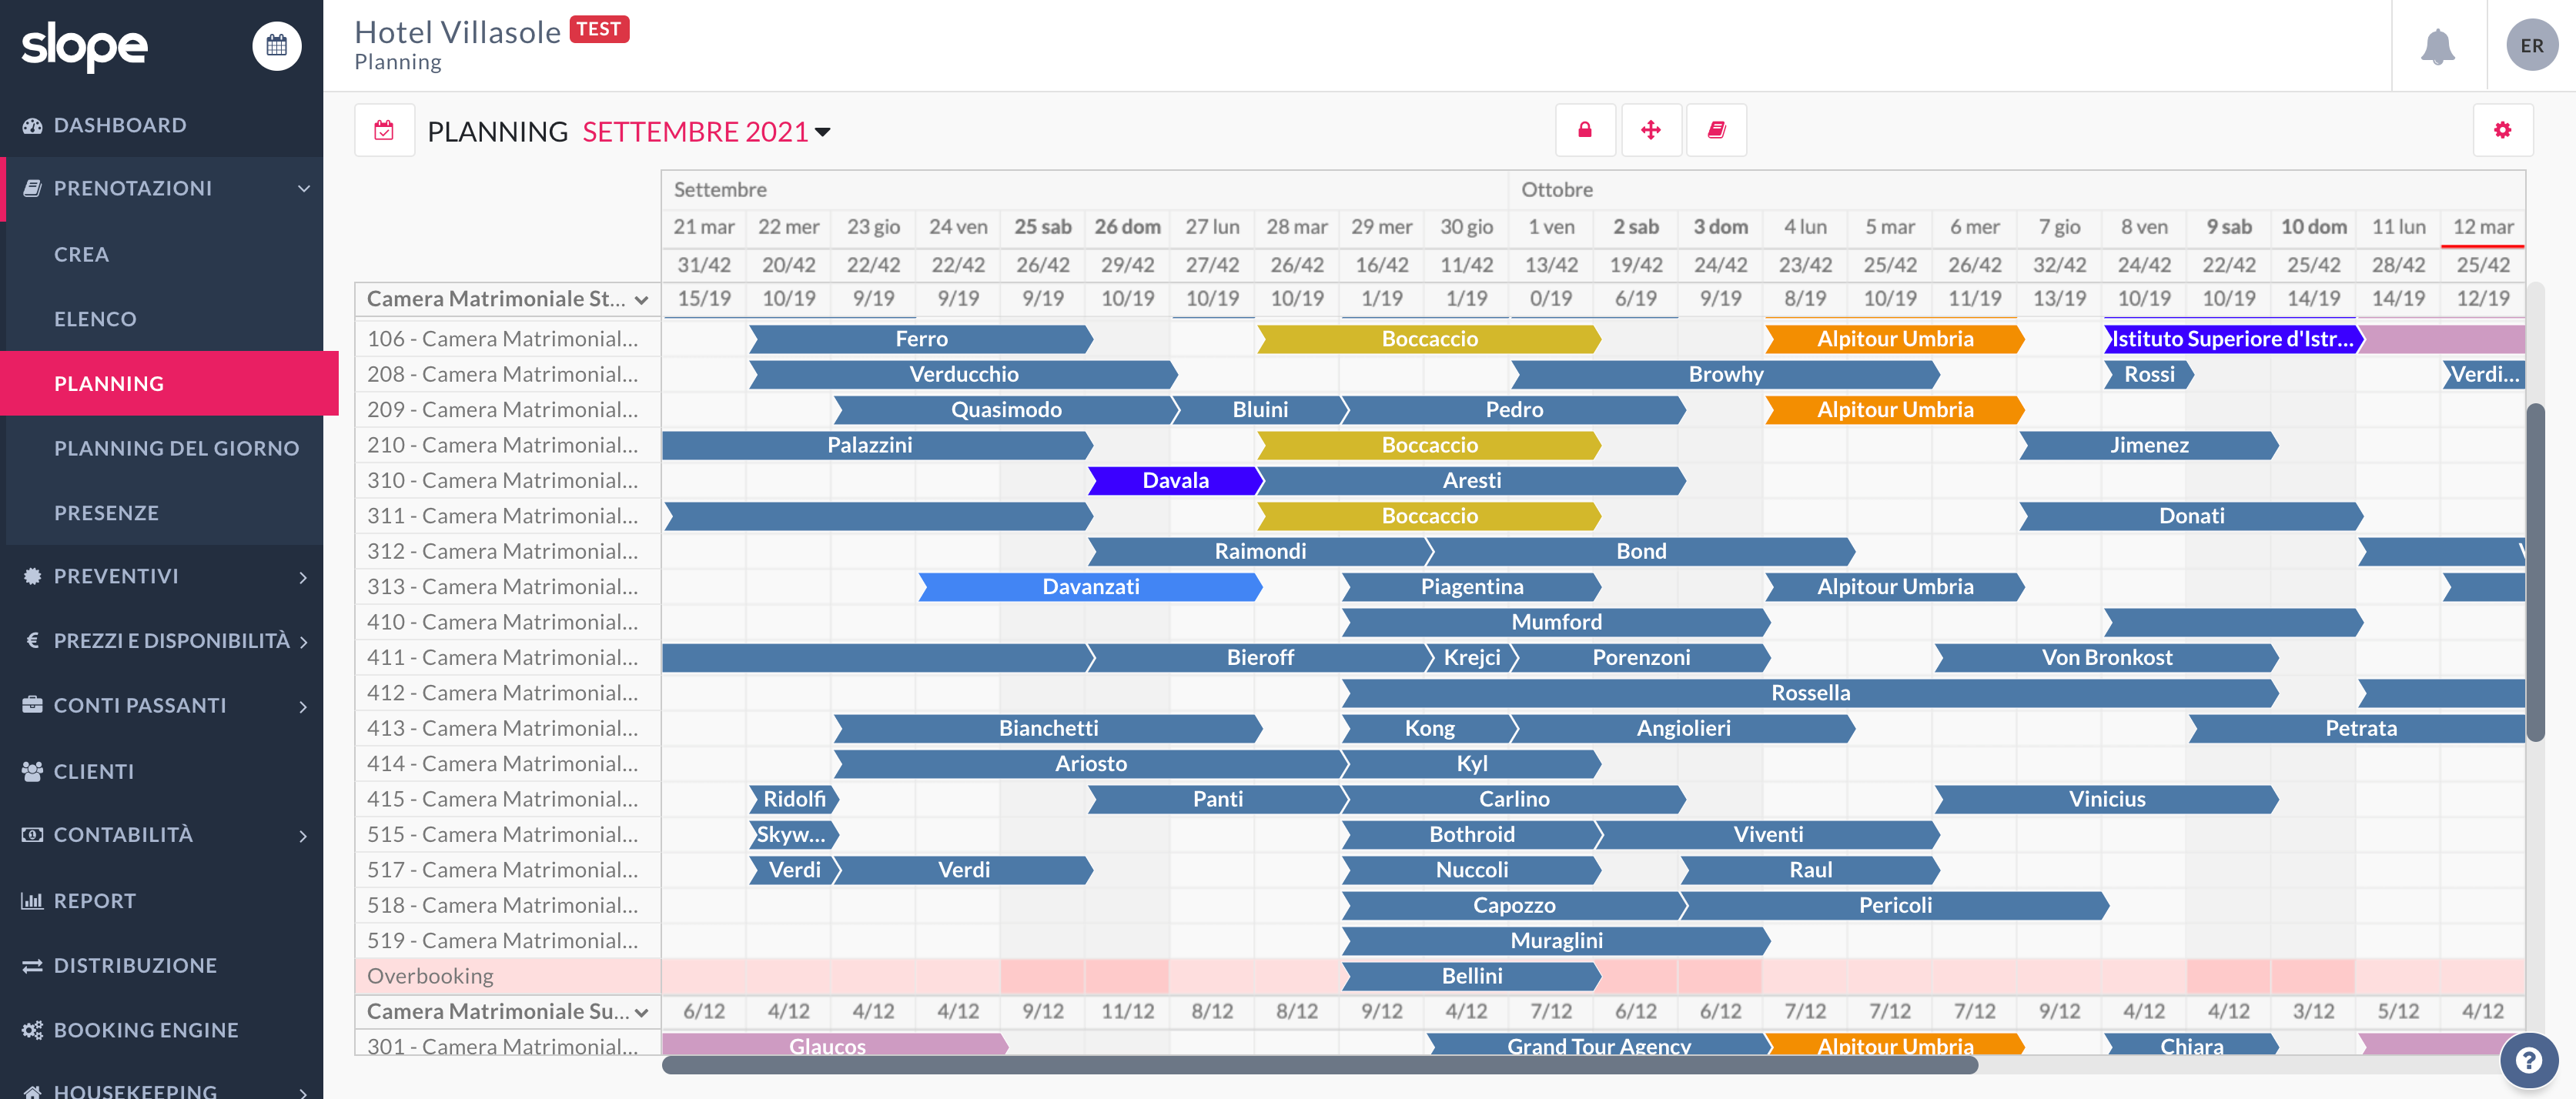Click the Davala booking in room 310
This screenshot has width=2576, height=1099.
pyautogui.click(x=1175, y=481)
